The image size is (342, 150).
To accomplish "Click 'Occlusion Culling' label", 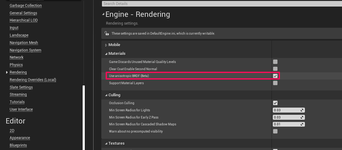I will (x=122, y=103).
